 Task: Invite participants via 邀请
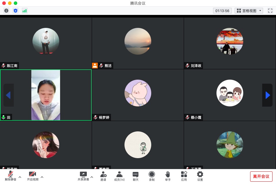coord(103,176)
